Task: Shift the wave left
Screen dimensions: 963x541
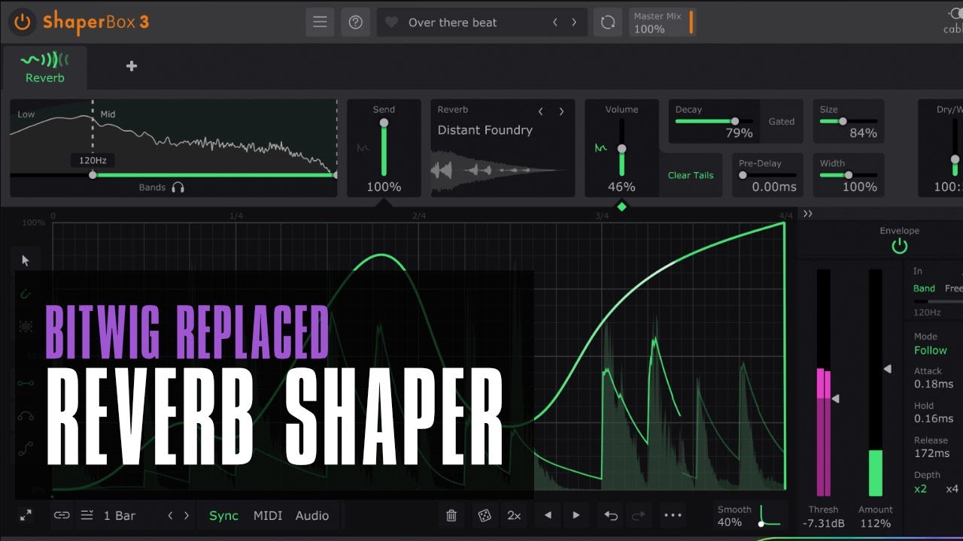Action: (548, 515)
